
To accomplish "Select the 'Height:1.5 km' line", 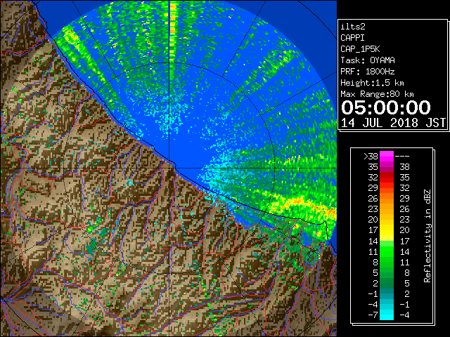I will (372, 83).
